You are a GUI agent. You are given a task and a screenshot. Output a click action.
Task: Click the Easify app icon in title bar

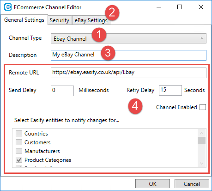tap(8, 7)
